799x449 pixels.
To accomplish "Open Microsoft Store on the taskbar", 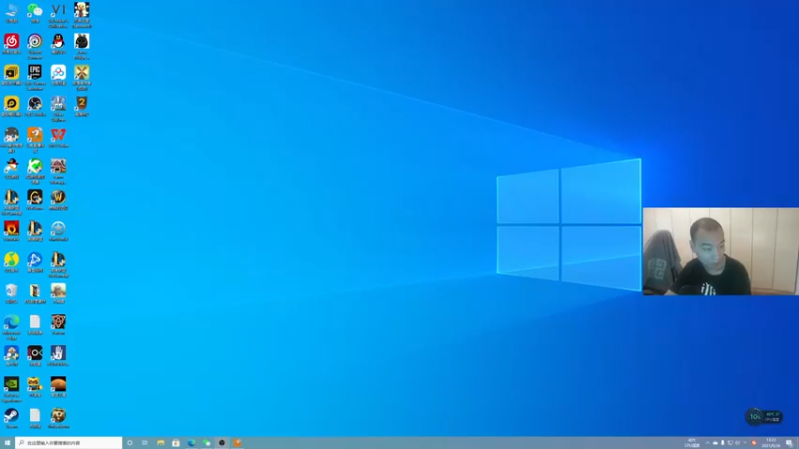I will click(176, 443).
